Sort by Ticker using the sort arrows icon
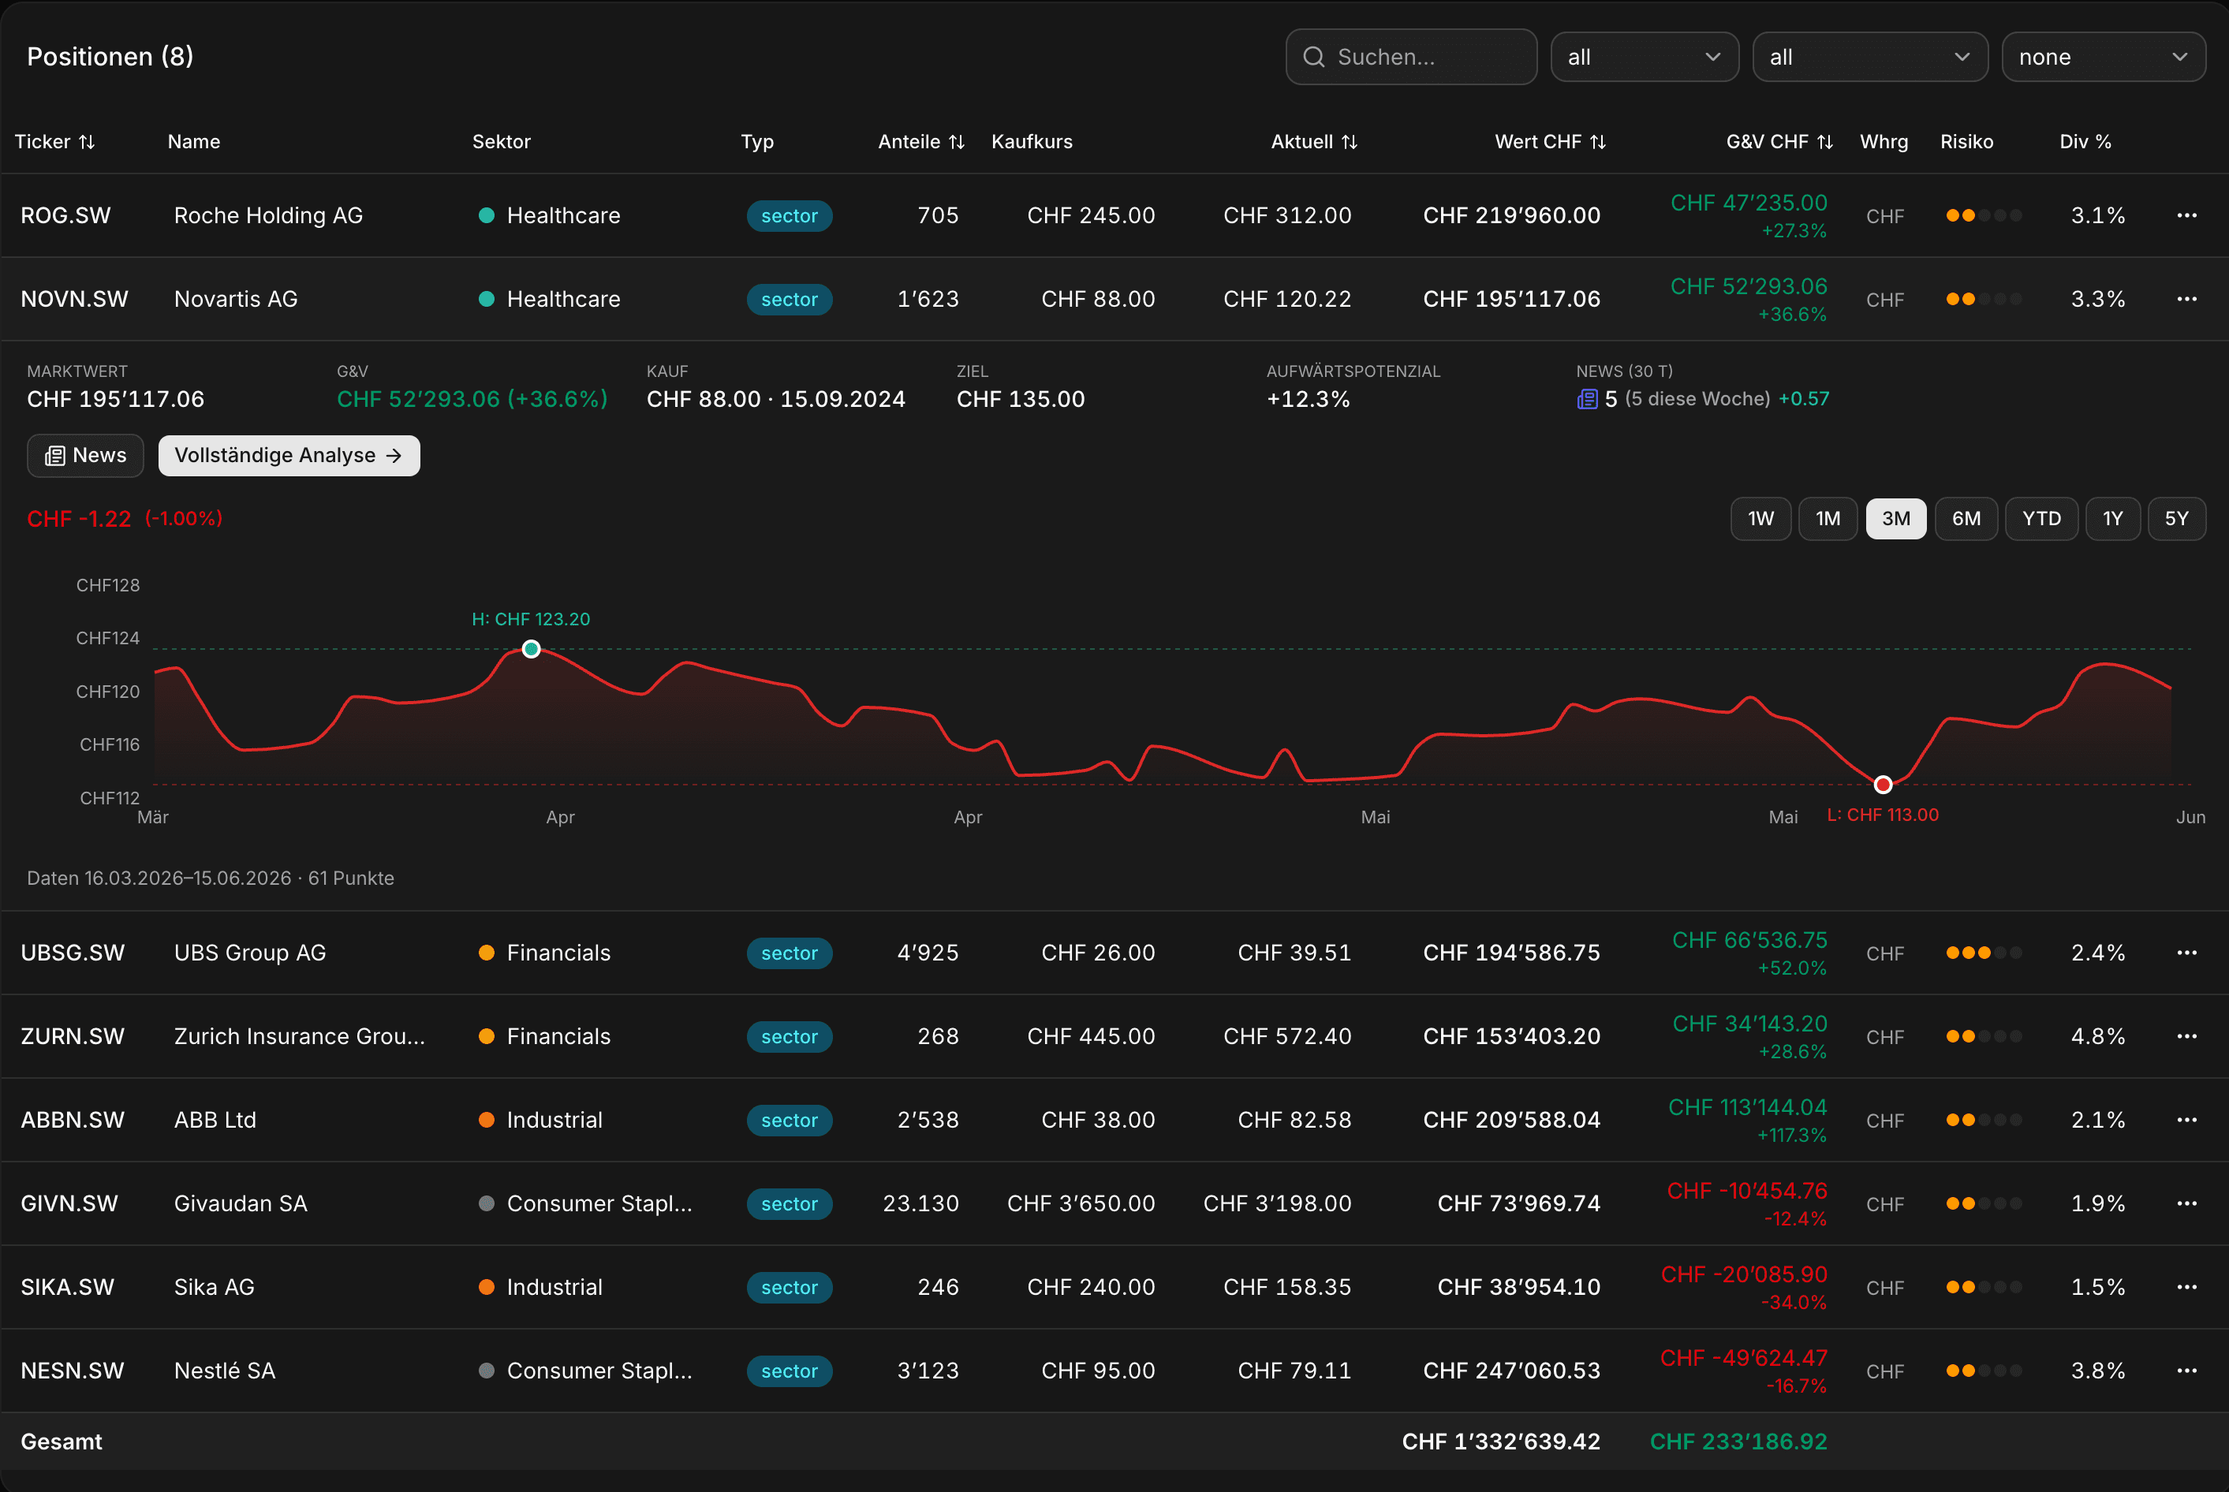Image resolution: width=2229 pixels, height=1492 pixels. [87, 142]
